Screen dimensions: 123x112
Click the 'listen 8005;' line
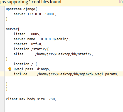click(x=27, y=34)
